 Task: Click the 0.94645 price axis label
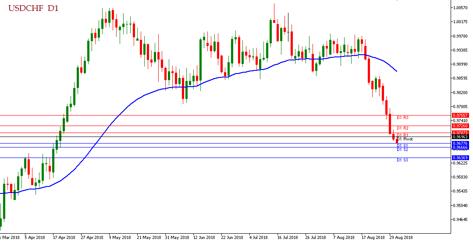pyautogui.click(x=461, y=219)
